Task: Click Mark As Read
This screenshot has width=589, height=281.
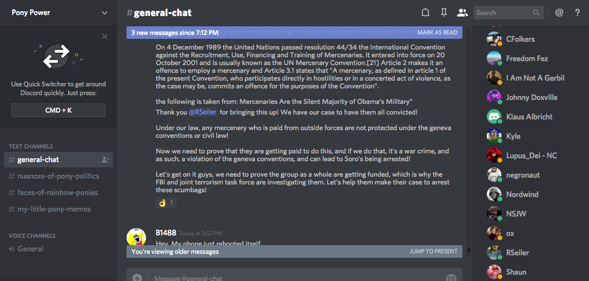Action: [437, 33]
